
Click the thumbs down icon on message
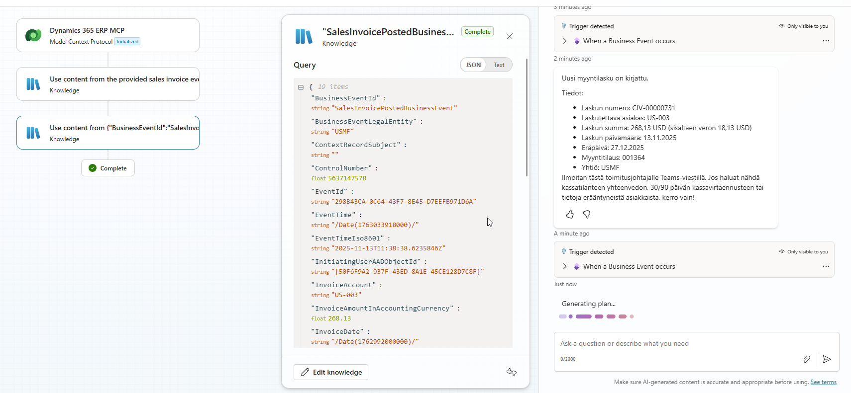[x=587, y=214]
